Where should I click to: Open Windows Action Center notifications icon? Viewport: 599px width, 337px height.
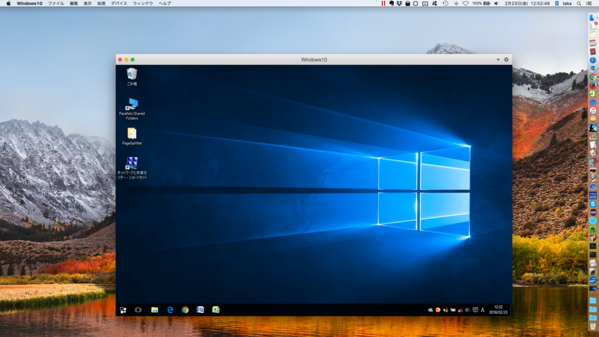(x=475, y=310)
